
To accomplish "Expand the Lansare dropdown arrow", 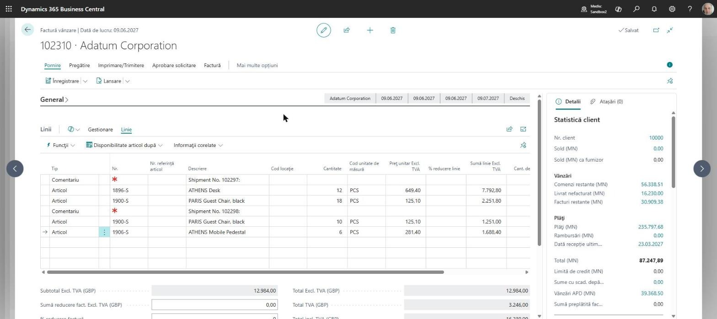I will click(127, 81).
